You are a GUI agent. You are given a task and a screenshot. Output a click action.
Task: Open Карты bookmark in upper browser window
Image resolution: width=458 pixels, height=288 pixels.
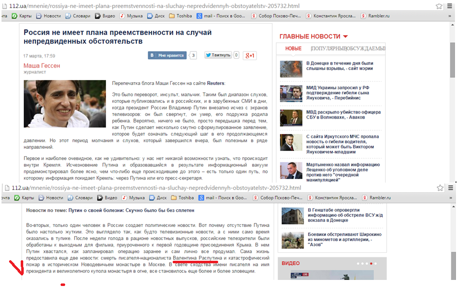coord(22,16)
